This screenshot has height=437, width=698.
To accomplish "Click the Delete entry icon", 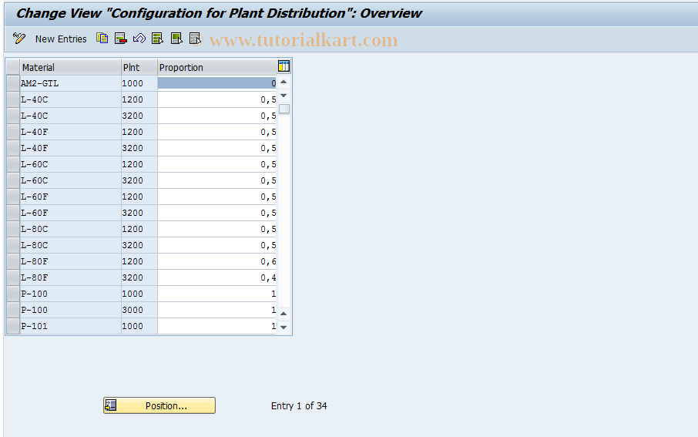I will pyautogui.click(x=121, y=39).
